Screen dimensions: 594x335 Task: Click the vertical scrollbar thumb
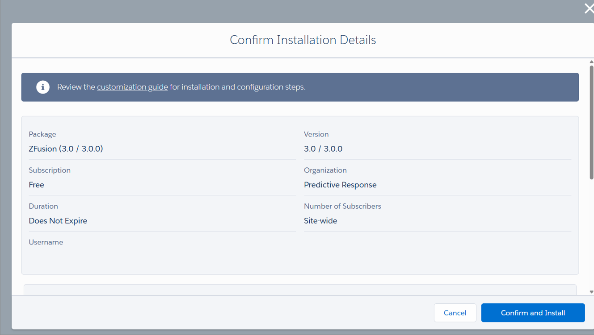[591, 123]
